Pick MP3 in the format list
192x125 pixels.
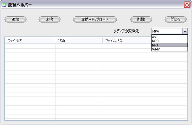pos(169,41)
